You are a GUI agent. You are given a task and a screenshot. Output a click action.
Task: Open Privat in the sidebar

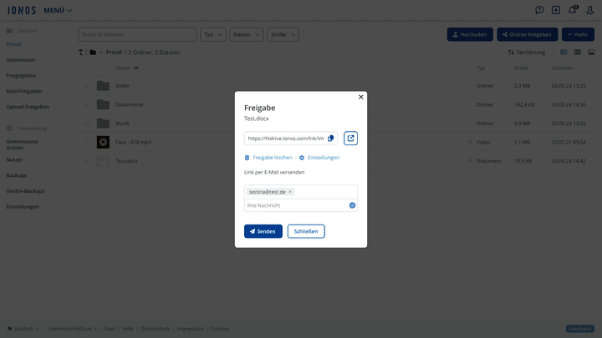pos(14,44)
